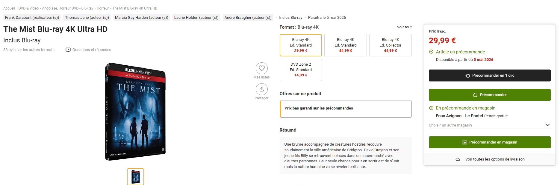
Task: Click the green check beside Article en précommande
Action: click(x=431, y=52)
